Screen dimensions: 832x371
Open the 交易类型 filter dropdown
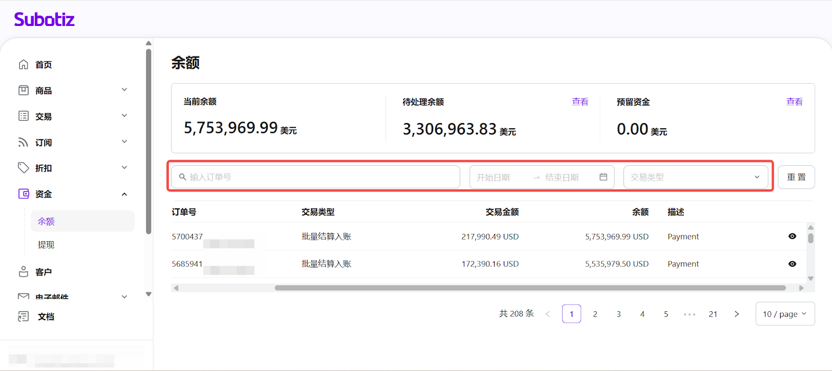tap(695, 177)
